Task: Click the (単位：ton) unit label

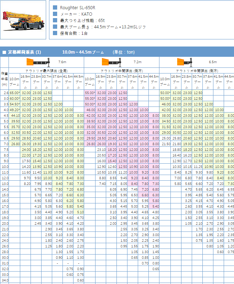Action: click(x=124, y=52)
